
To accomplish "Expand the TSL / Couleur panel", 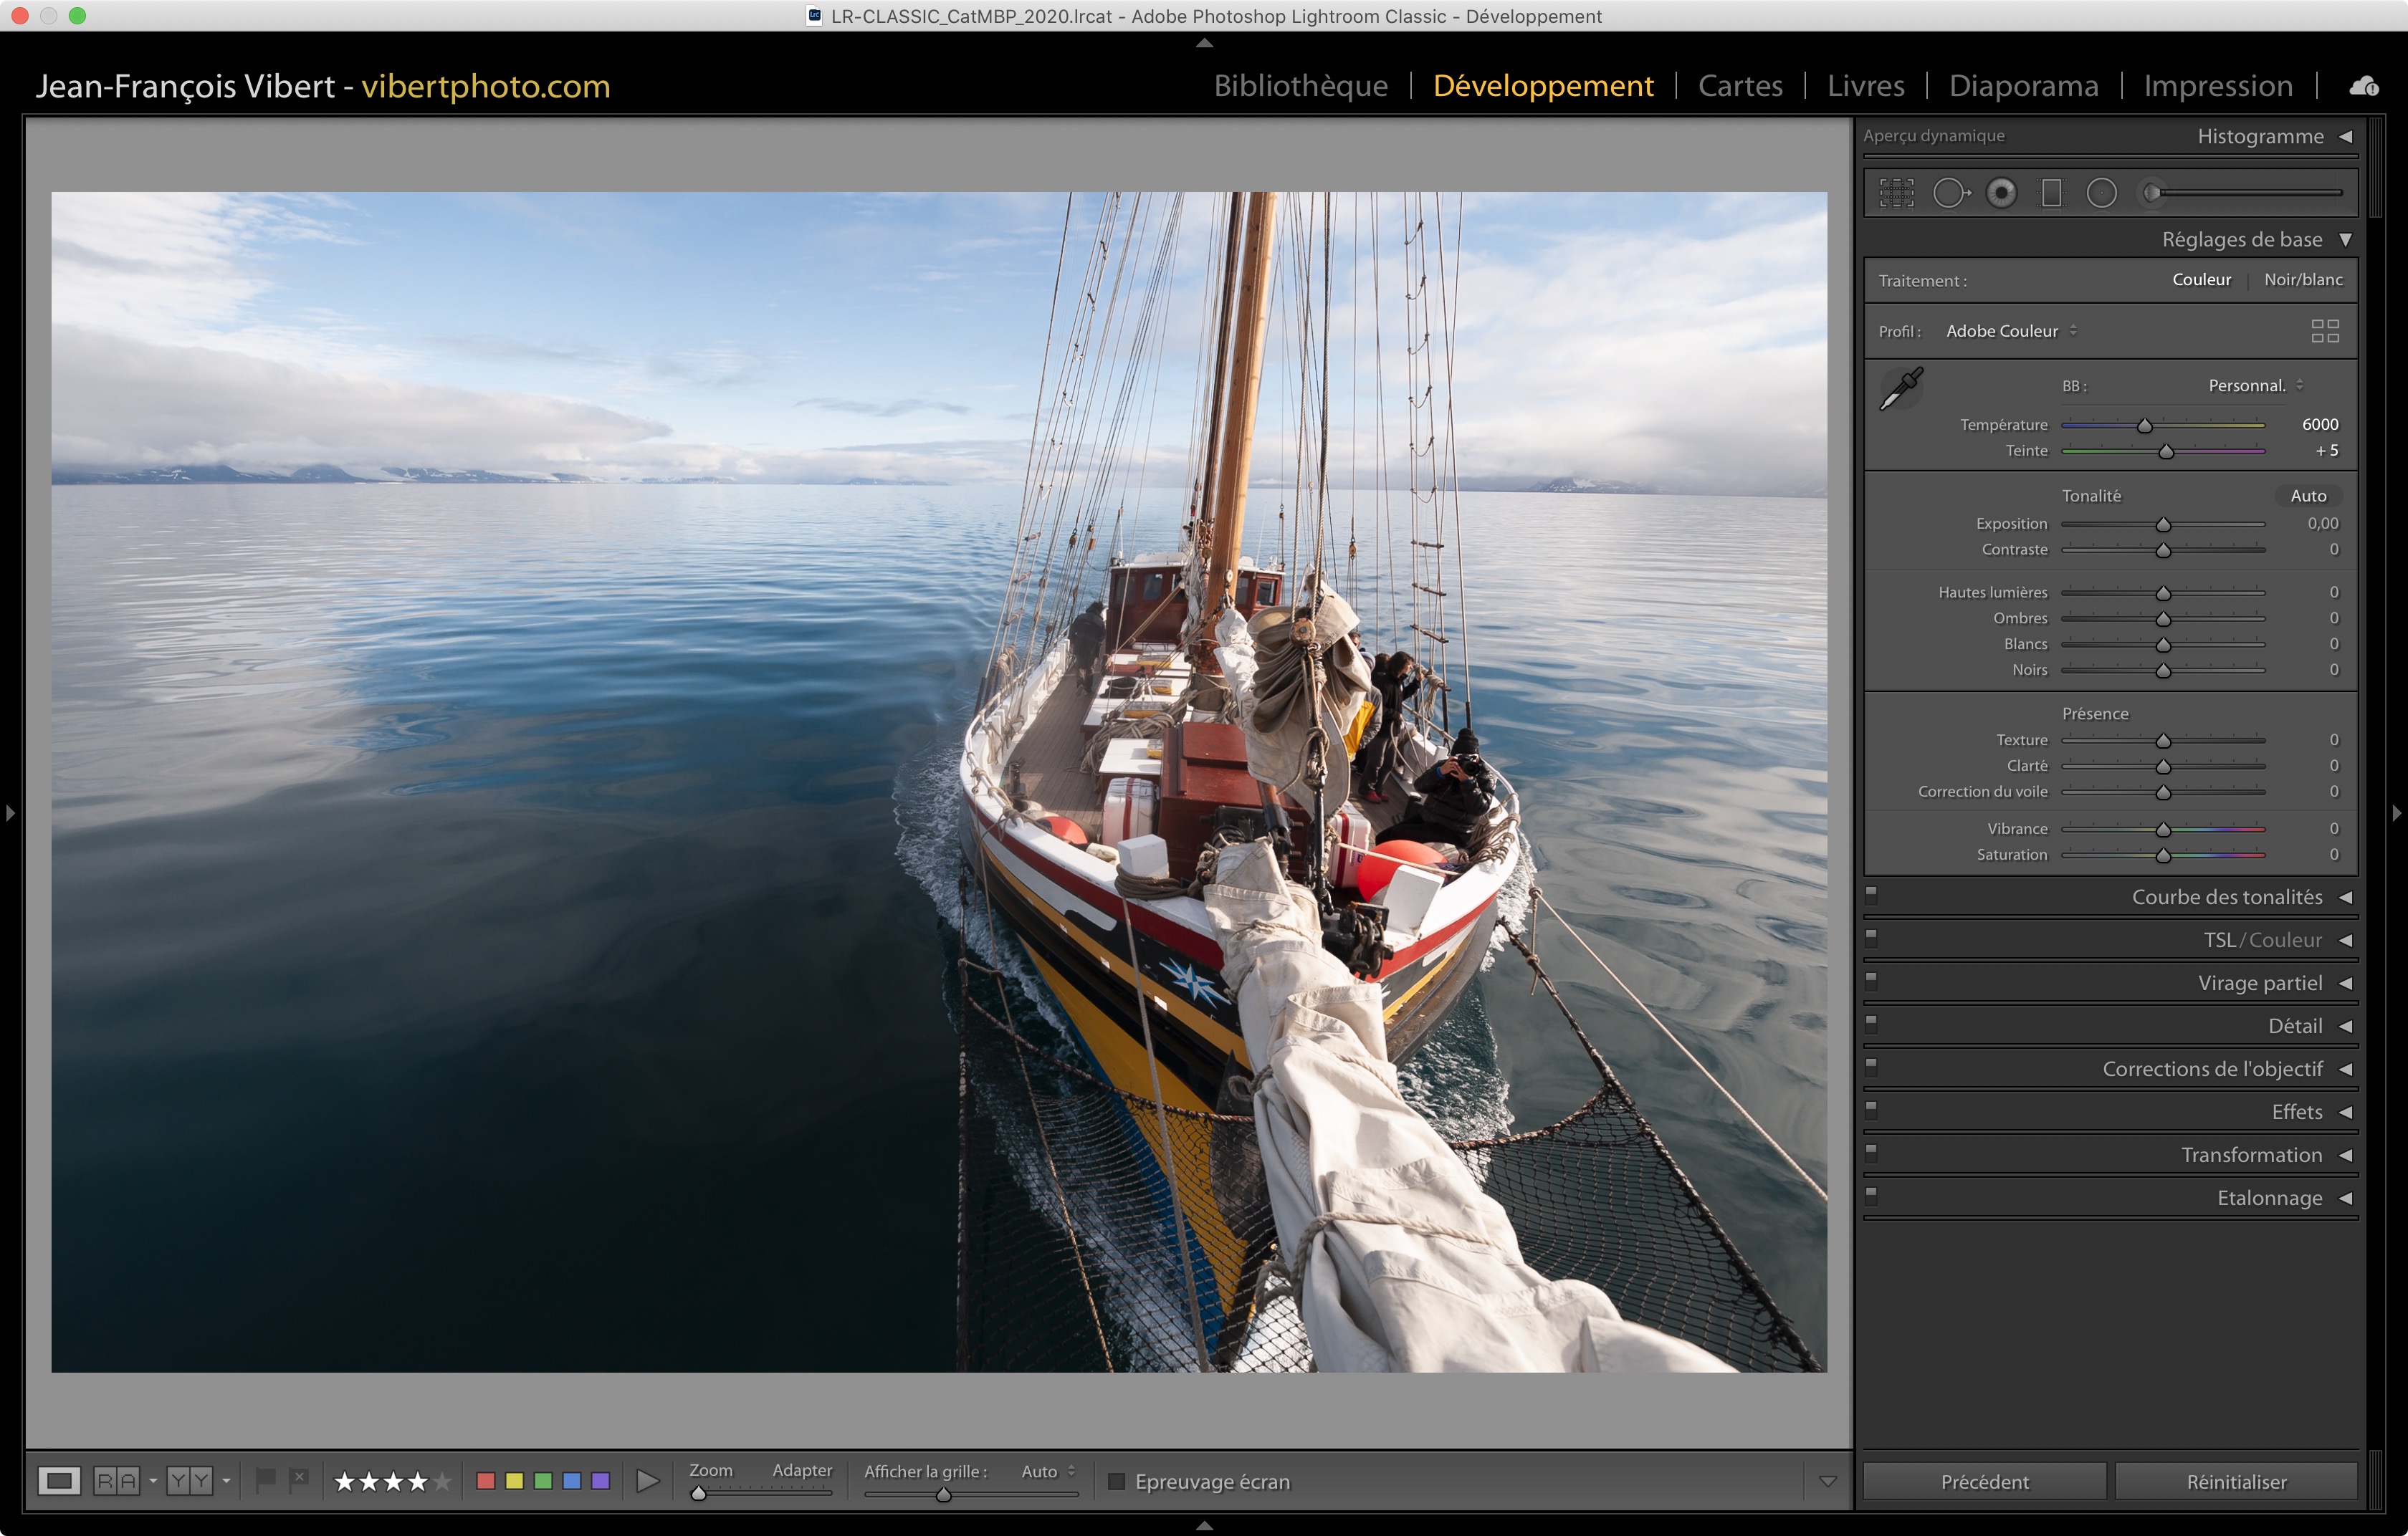I will click(2262, 939).
